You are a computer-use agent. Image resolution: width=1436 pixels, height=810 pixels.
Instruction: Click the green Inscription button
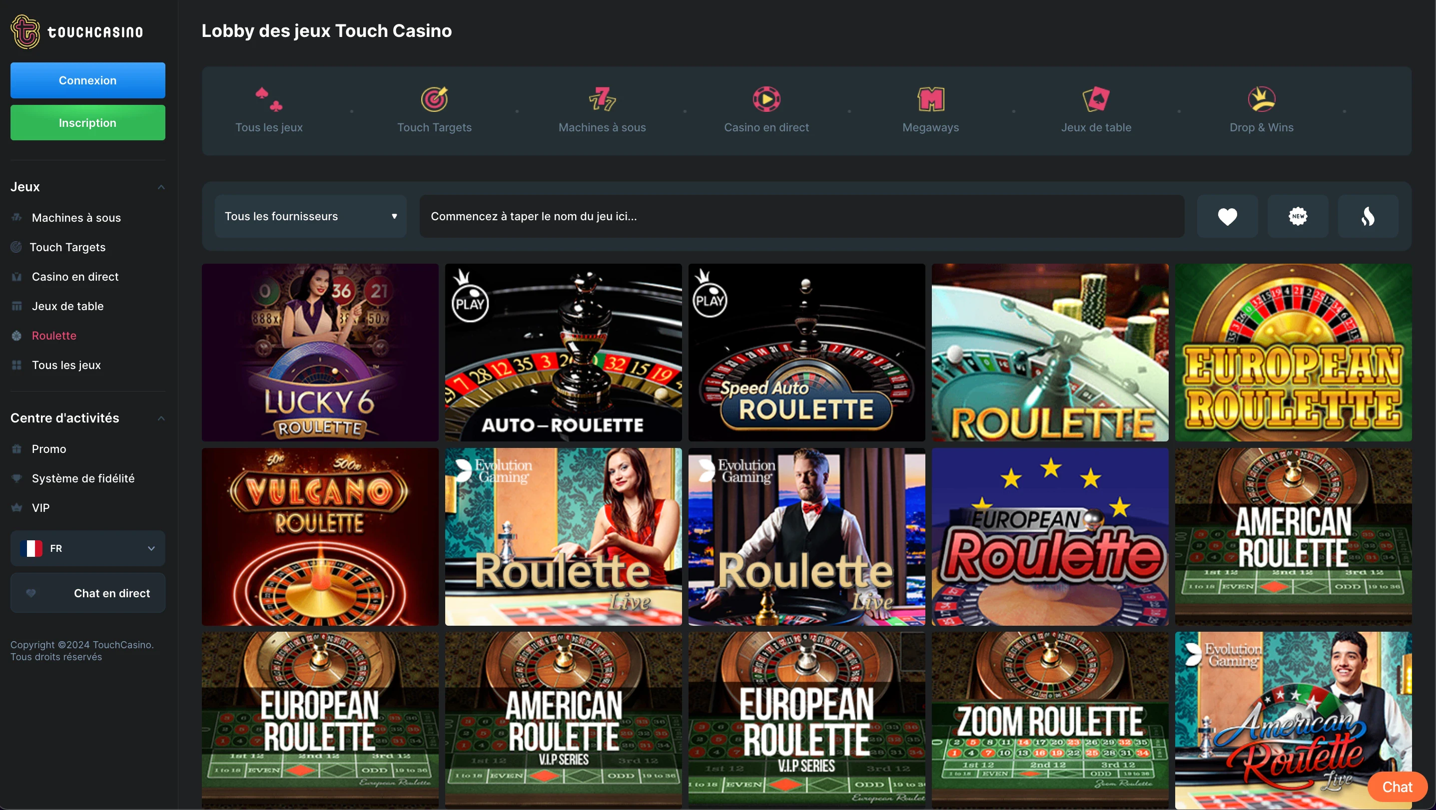pos(87,122)
